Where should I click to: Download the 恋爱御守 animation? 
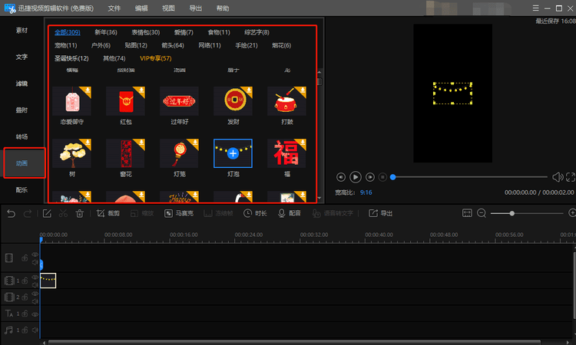88,90
